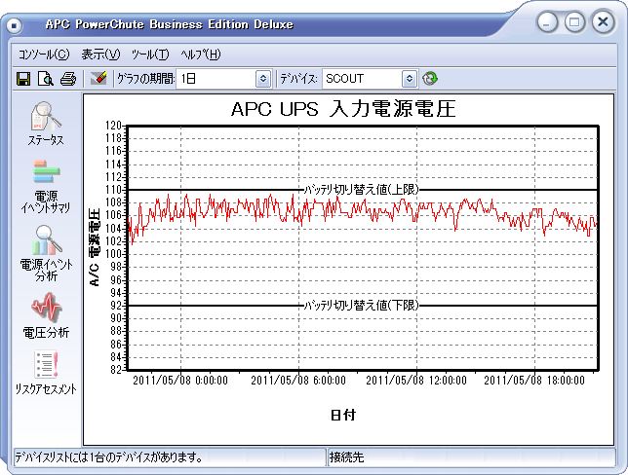This screenshot has width=628, height=475.
Task: Click the 2011/05/08 0:00:00 axis label
Action: click(x=180, y=380)
